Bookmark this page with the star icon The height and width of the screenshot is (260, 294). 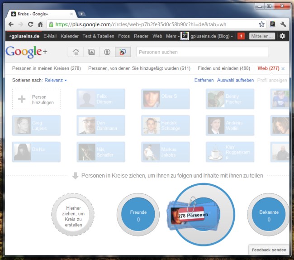pos(261,24)
